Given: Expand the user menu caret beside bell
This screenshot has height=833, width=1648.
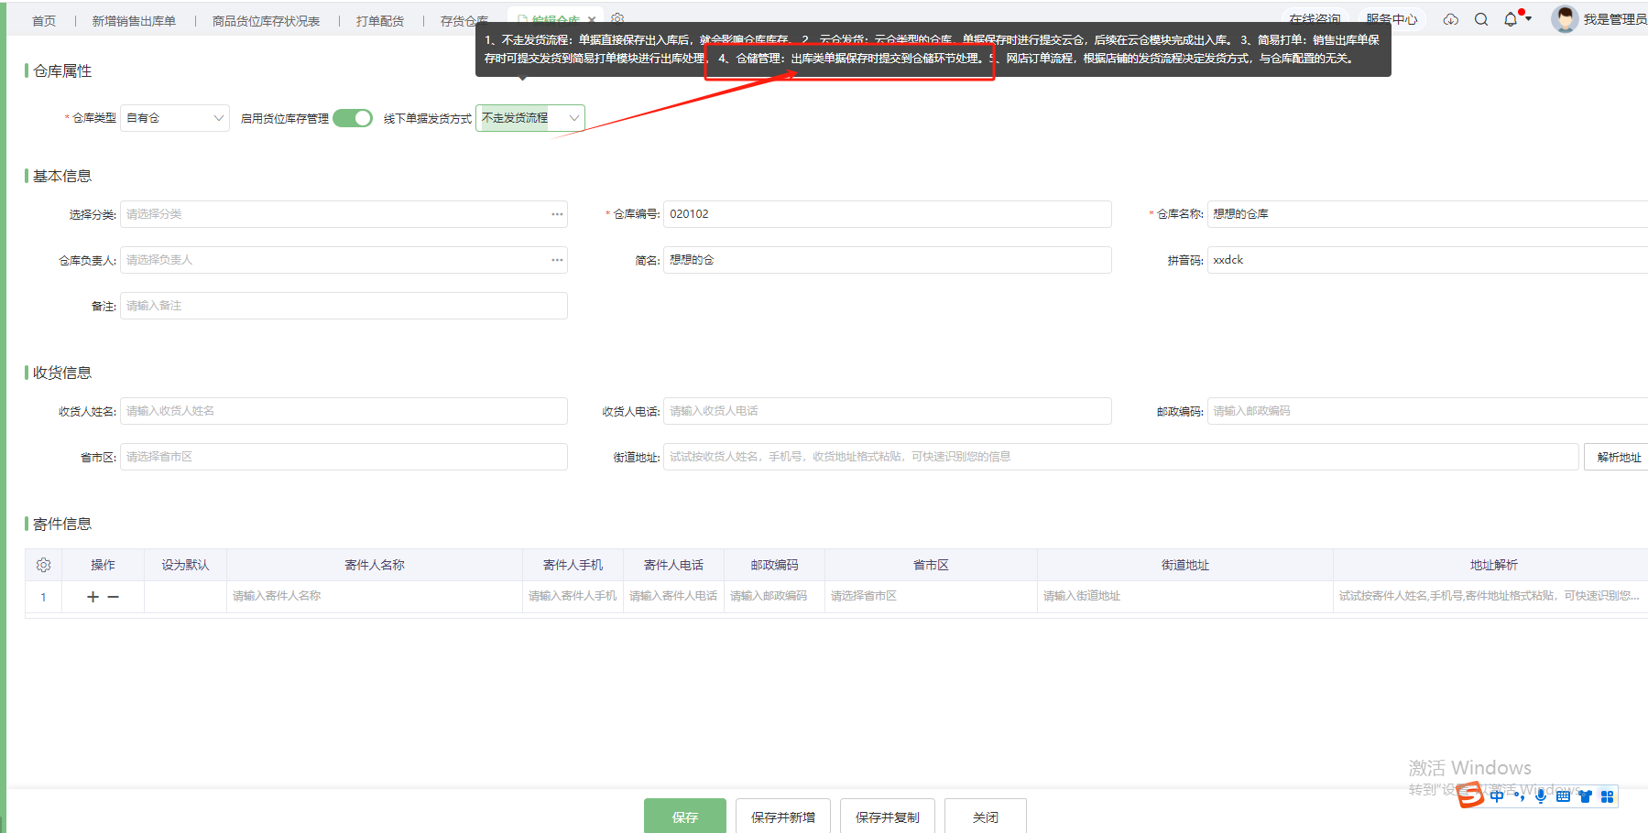Looking at the screenshot, I should (1528, 19).
